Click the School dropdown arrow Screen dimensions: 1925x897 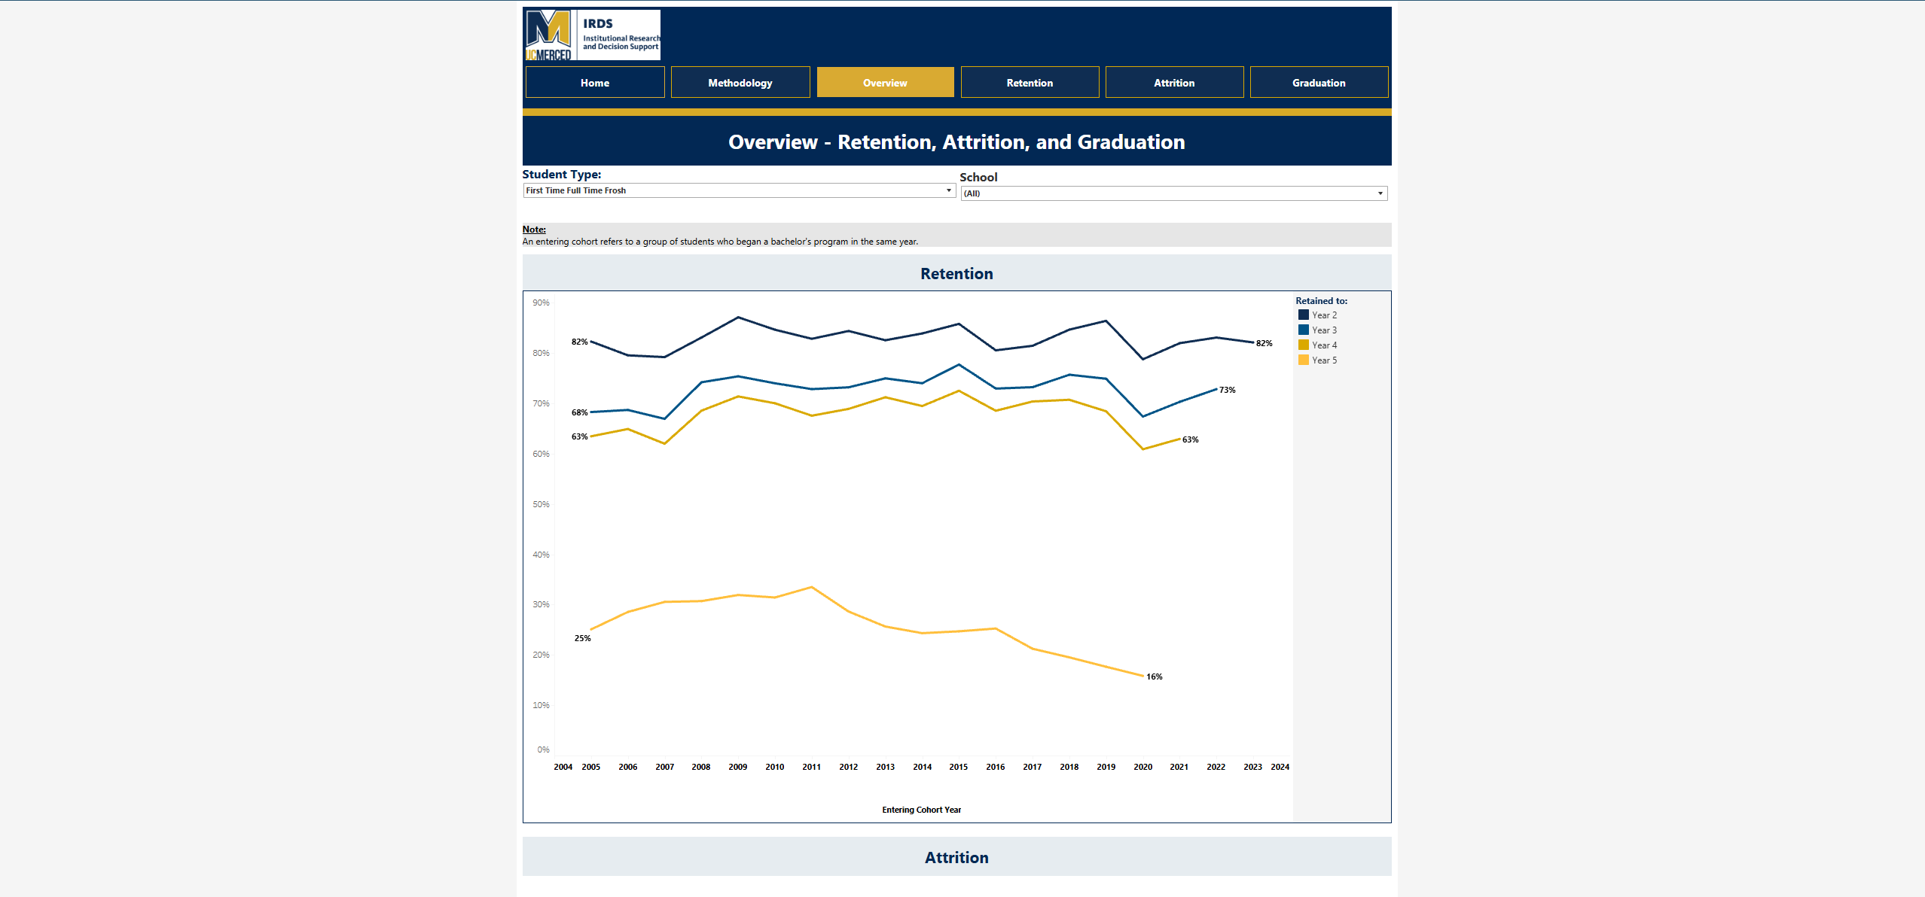(1380, 193)
